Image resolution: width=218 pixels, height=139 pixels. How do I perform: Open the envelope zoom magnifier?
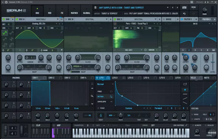click(x=92, y=96)
